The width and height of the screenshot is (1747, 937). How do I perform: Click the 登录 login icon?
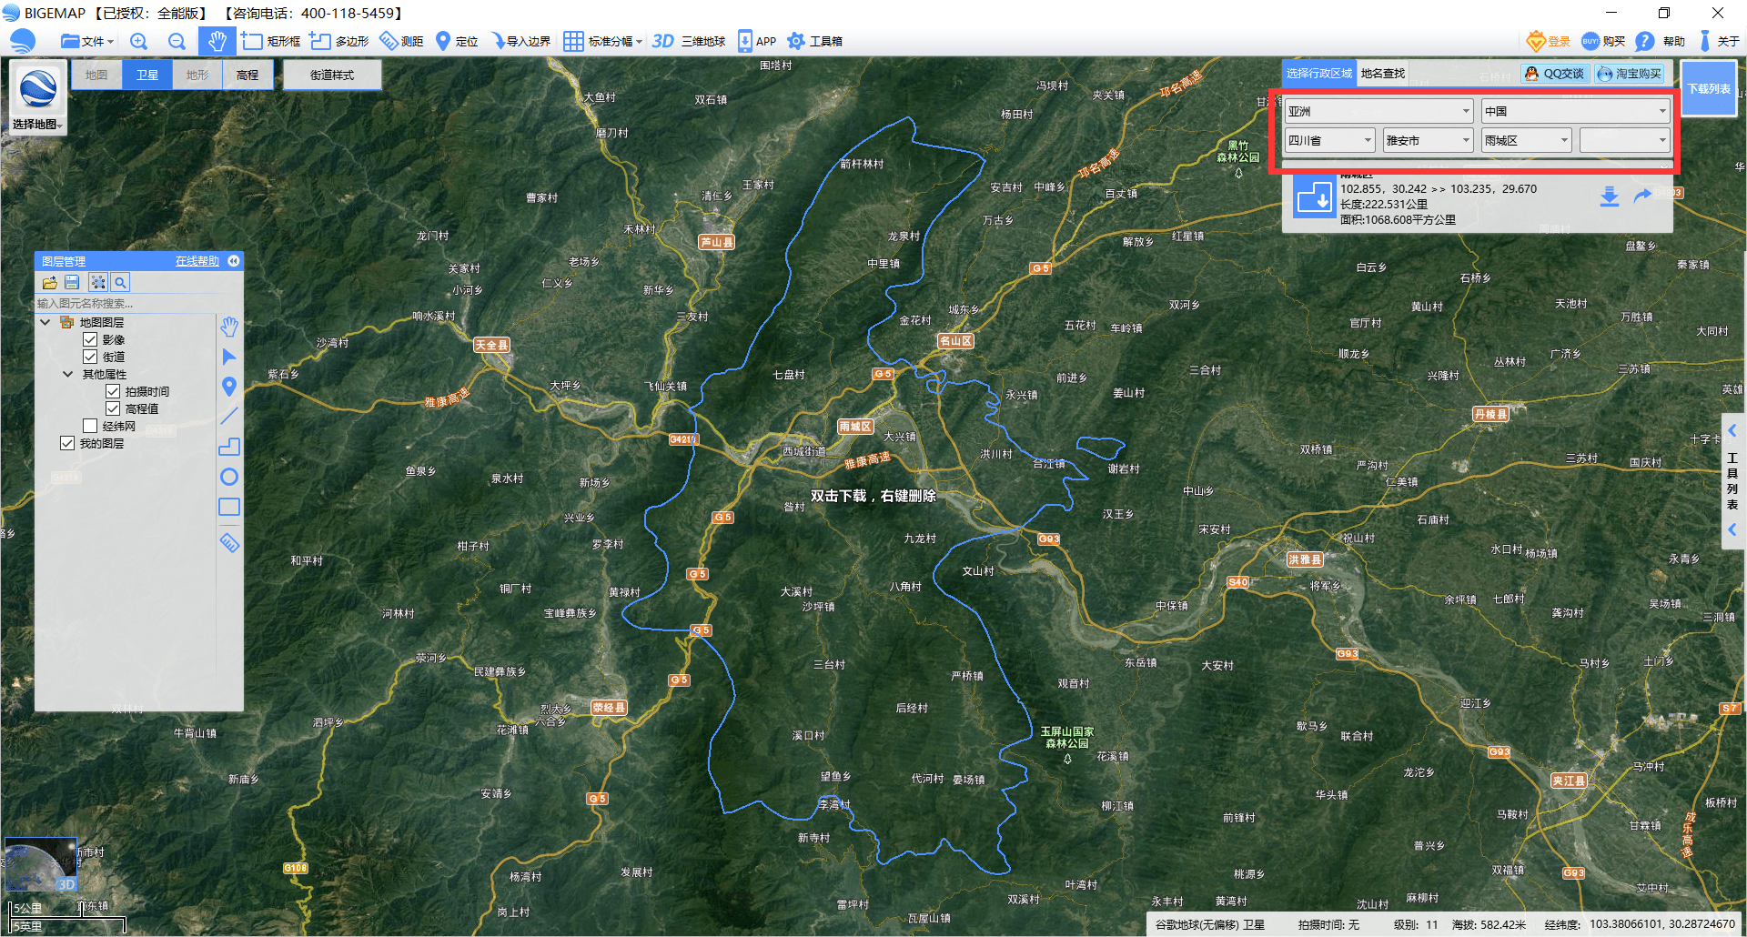[x=1548, y=41]
